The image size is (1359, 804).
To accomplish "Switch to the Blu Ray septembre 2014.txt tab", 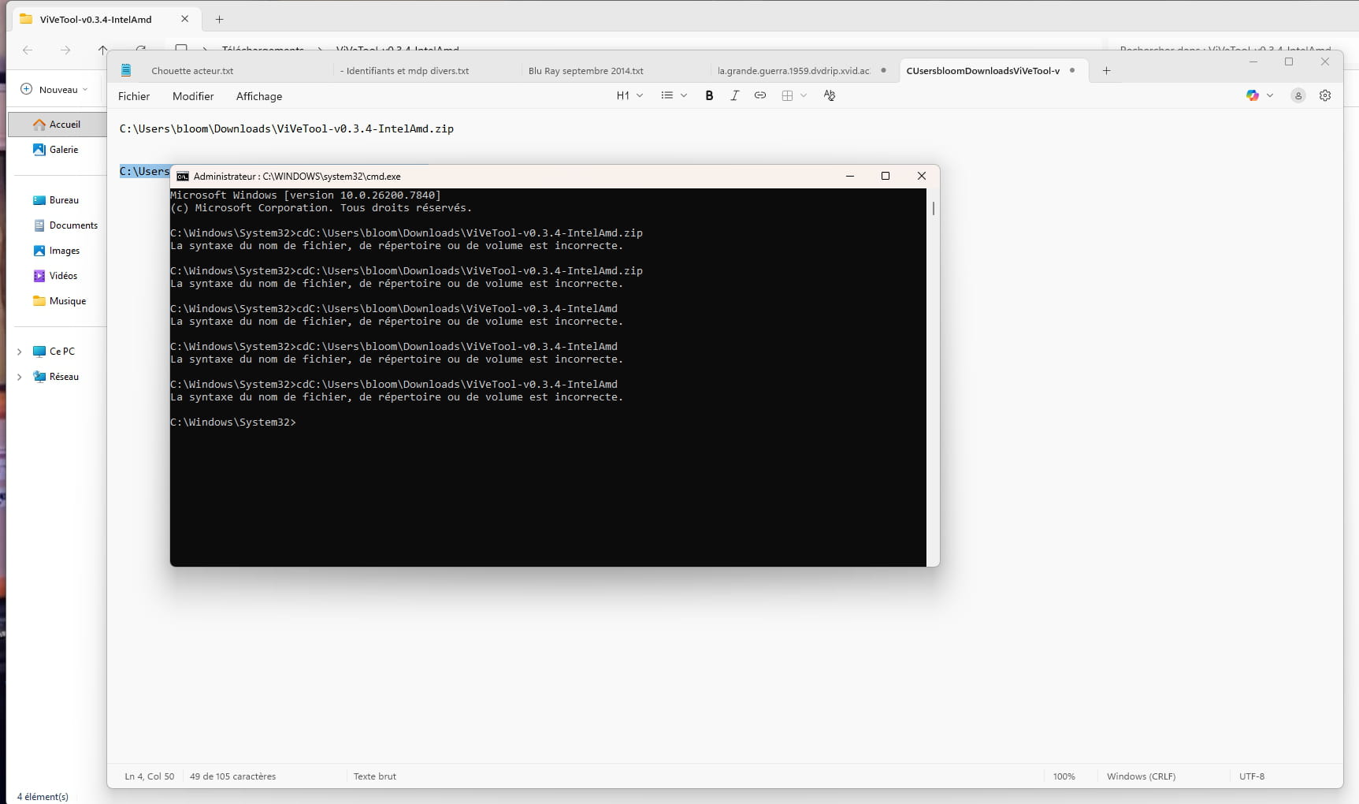I will click(585, 71).
